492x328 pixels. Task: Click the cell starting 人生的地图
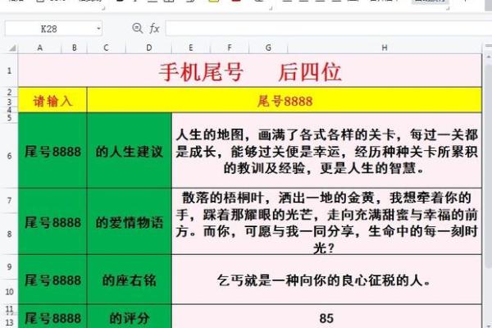click(326, 151)
